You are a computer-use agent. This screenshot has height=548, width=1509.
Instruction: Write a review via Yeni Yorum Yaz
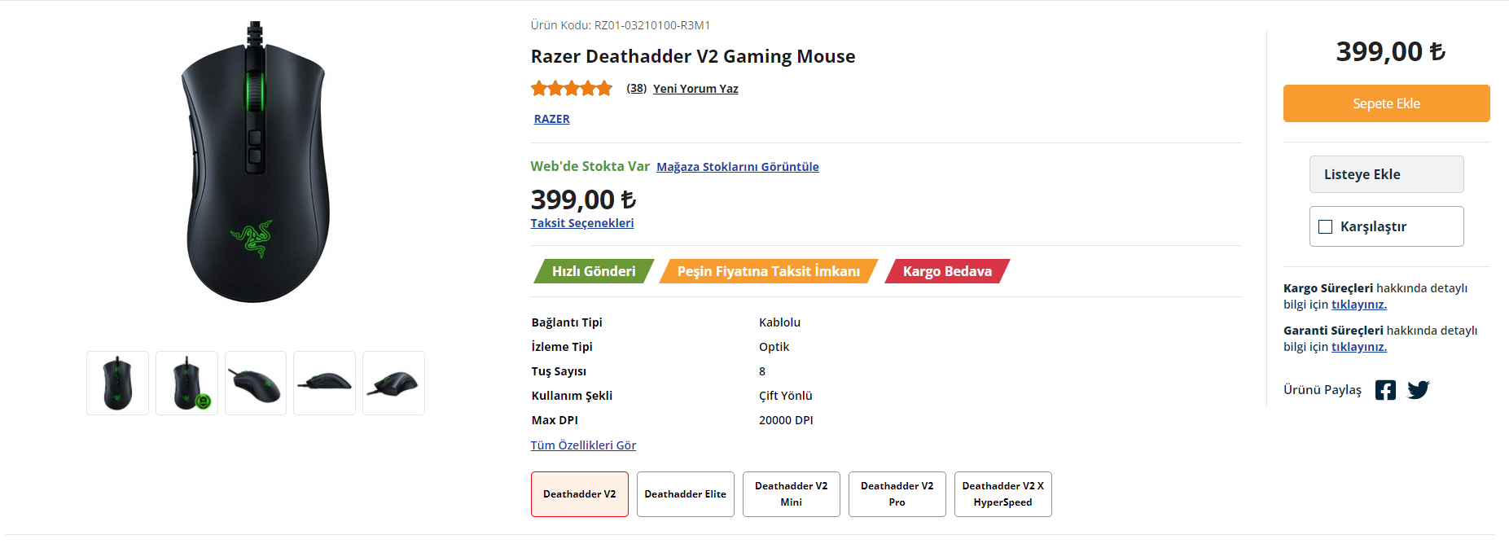(x=695, y=89)
